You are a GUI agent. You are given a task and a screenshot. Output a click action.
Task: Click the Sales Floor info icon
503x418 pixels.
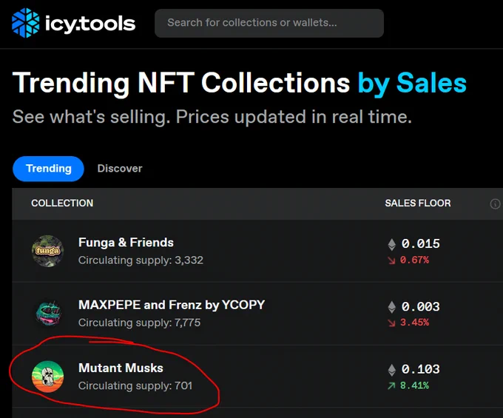point(495,203)
